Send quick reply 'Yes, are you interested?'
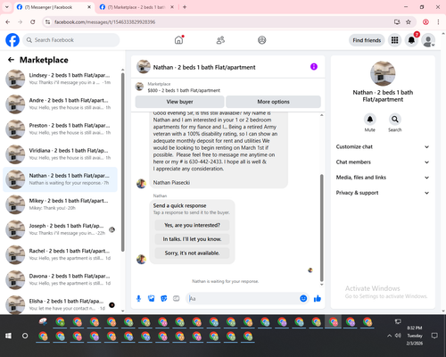Screen dimensions: 446x357 pyautogui.click(x=192, y=225)
